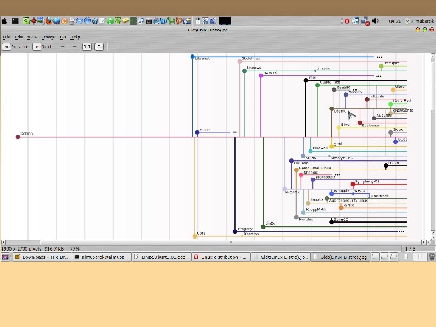Click the Linux Mint node label
The height and width of the screenshot is (327, 436).
point(402,101)
